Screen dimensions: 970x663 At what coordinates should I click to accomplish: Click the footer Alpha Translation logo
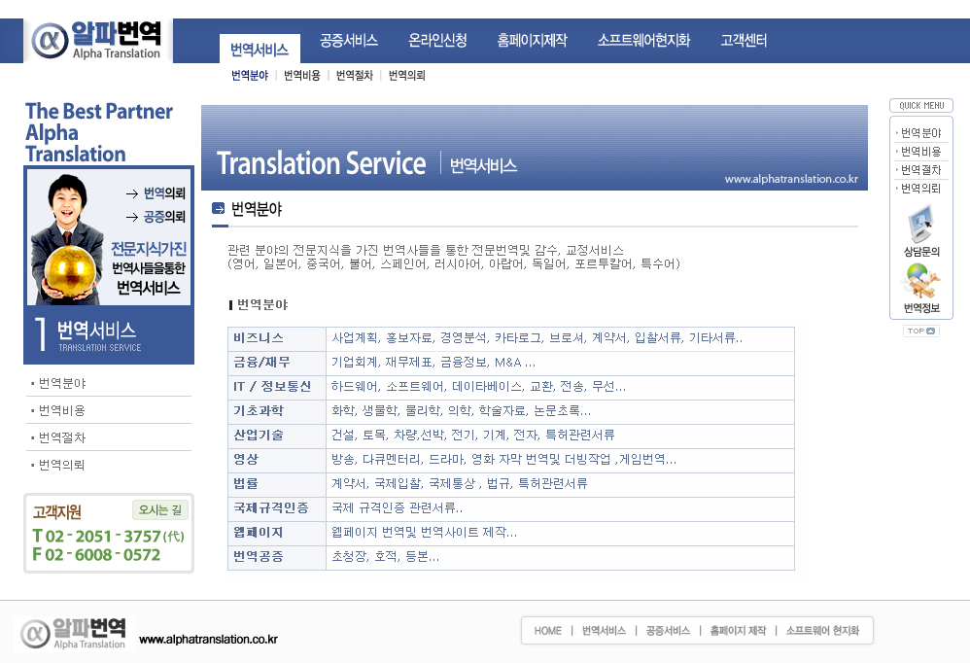point(74,633)
